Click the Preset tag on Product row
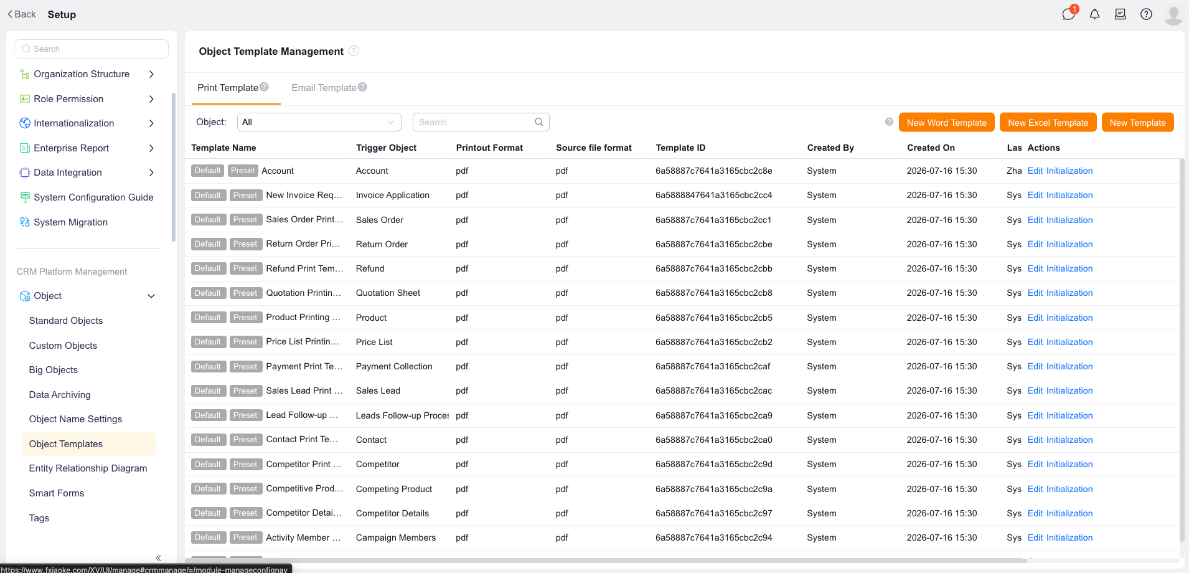 tap(245, 318)
